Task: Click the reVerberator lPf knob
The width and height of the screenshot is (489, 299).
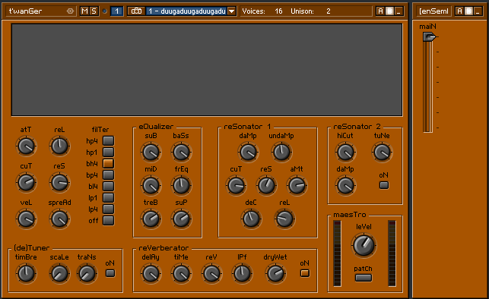Action: point(242,274)
